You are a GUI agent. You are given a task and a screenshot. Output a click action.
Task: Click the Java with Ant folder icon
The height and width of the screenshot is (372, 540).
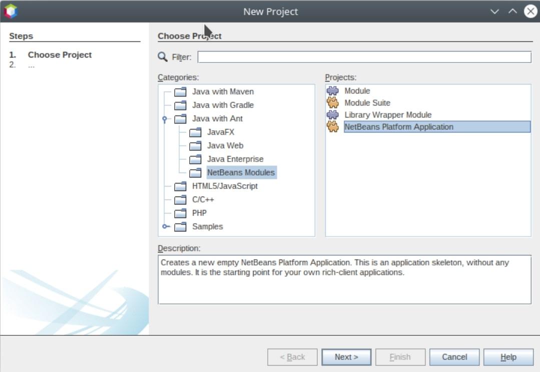click(180, 118)
